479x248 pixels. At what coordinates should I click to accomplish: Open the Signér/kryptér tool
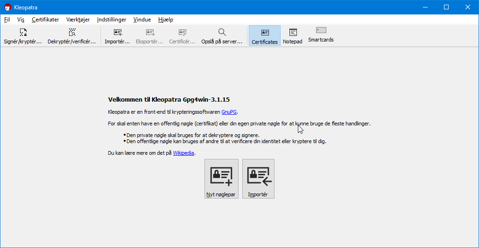click(x=23, y=36)
